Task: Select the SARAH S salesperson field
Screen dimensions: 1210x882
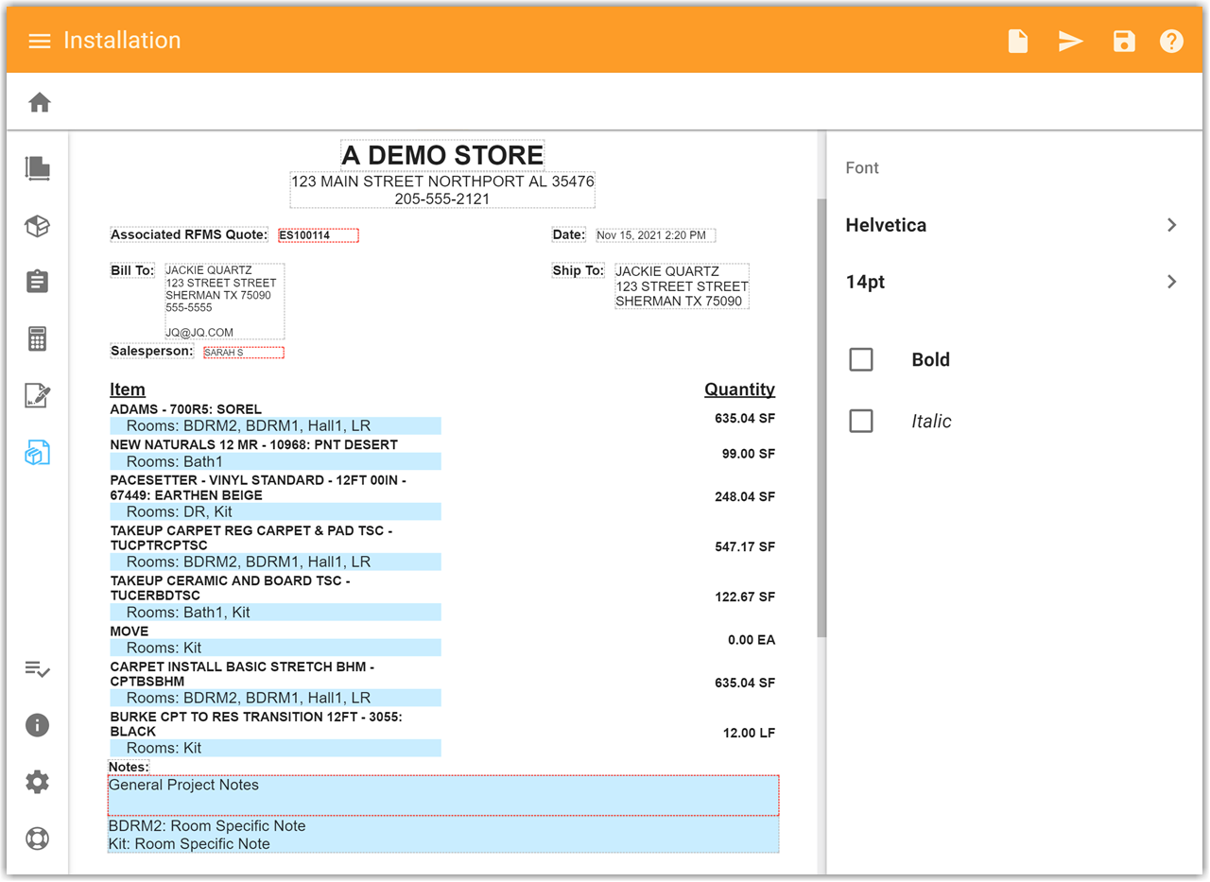Action: tap(243, 353)
